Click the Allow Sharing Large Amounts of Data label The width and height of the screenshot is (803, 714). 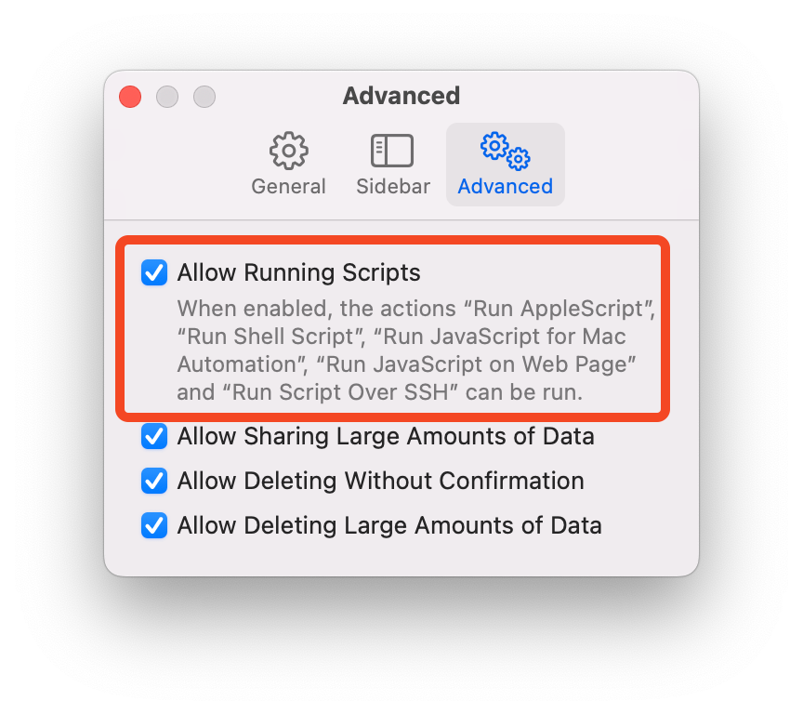click(x=386, y=436)
